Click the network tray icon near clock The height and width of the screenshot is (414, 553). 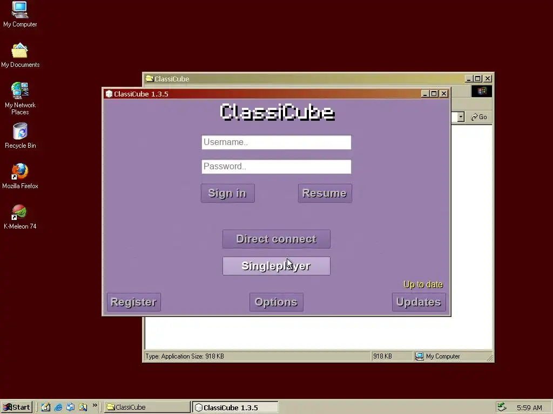502,408
